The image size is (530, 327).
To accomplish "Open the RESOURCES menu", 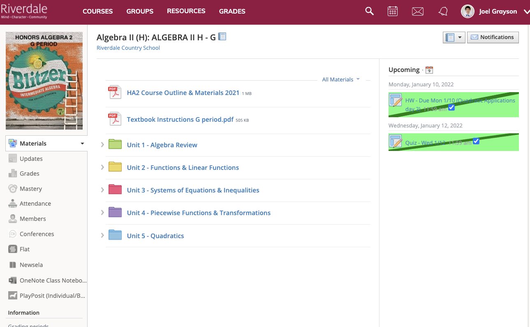I will (186, 11).
